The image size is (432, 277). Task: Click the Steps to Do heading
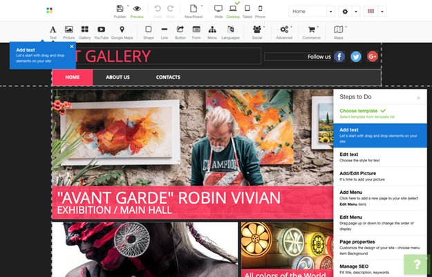pos(355,97)
